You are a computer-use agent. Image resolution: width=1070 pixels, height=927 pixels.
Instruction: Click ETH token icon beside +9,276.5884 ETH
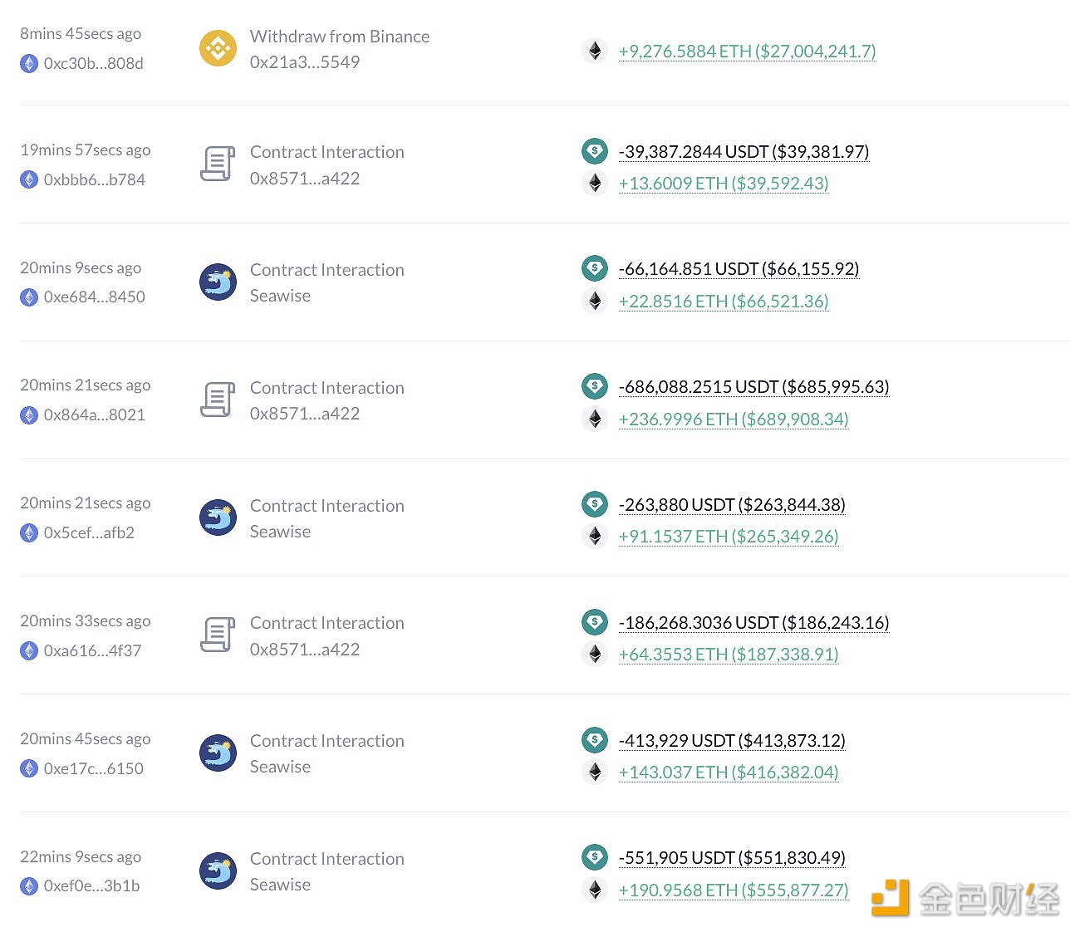595,51
